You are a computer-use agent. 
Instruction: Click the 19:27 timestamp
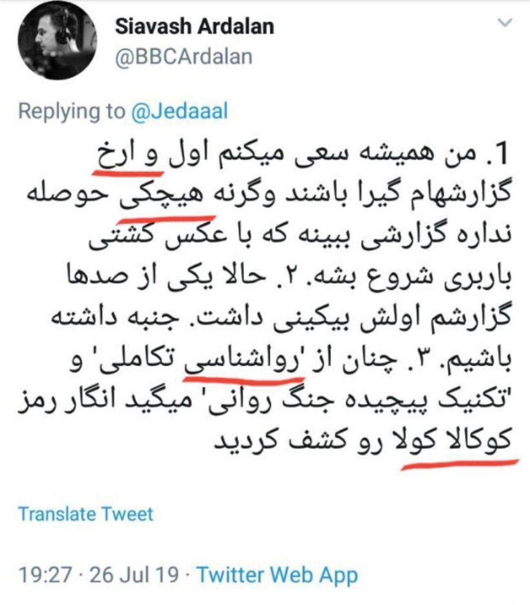pos(44,575)
